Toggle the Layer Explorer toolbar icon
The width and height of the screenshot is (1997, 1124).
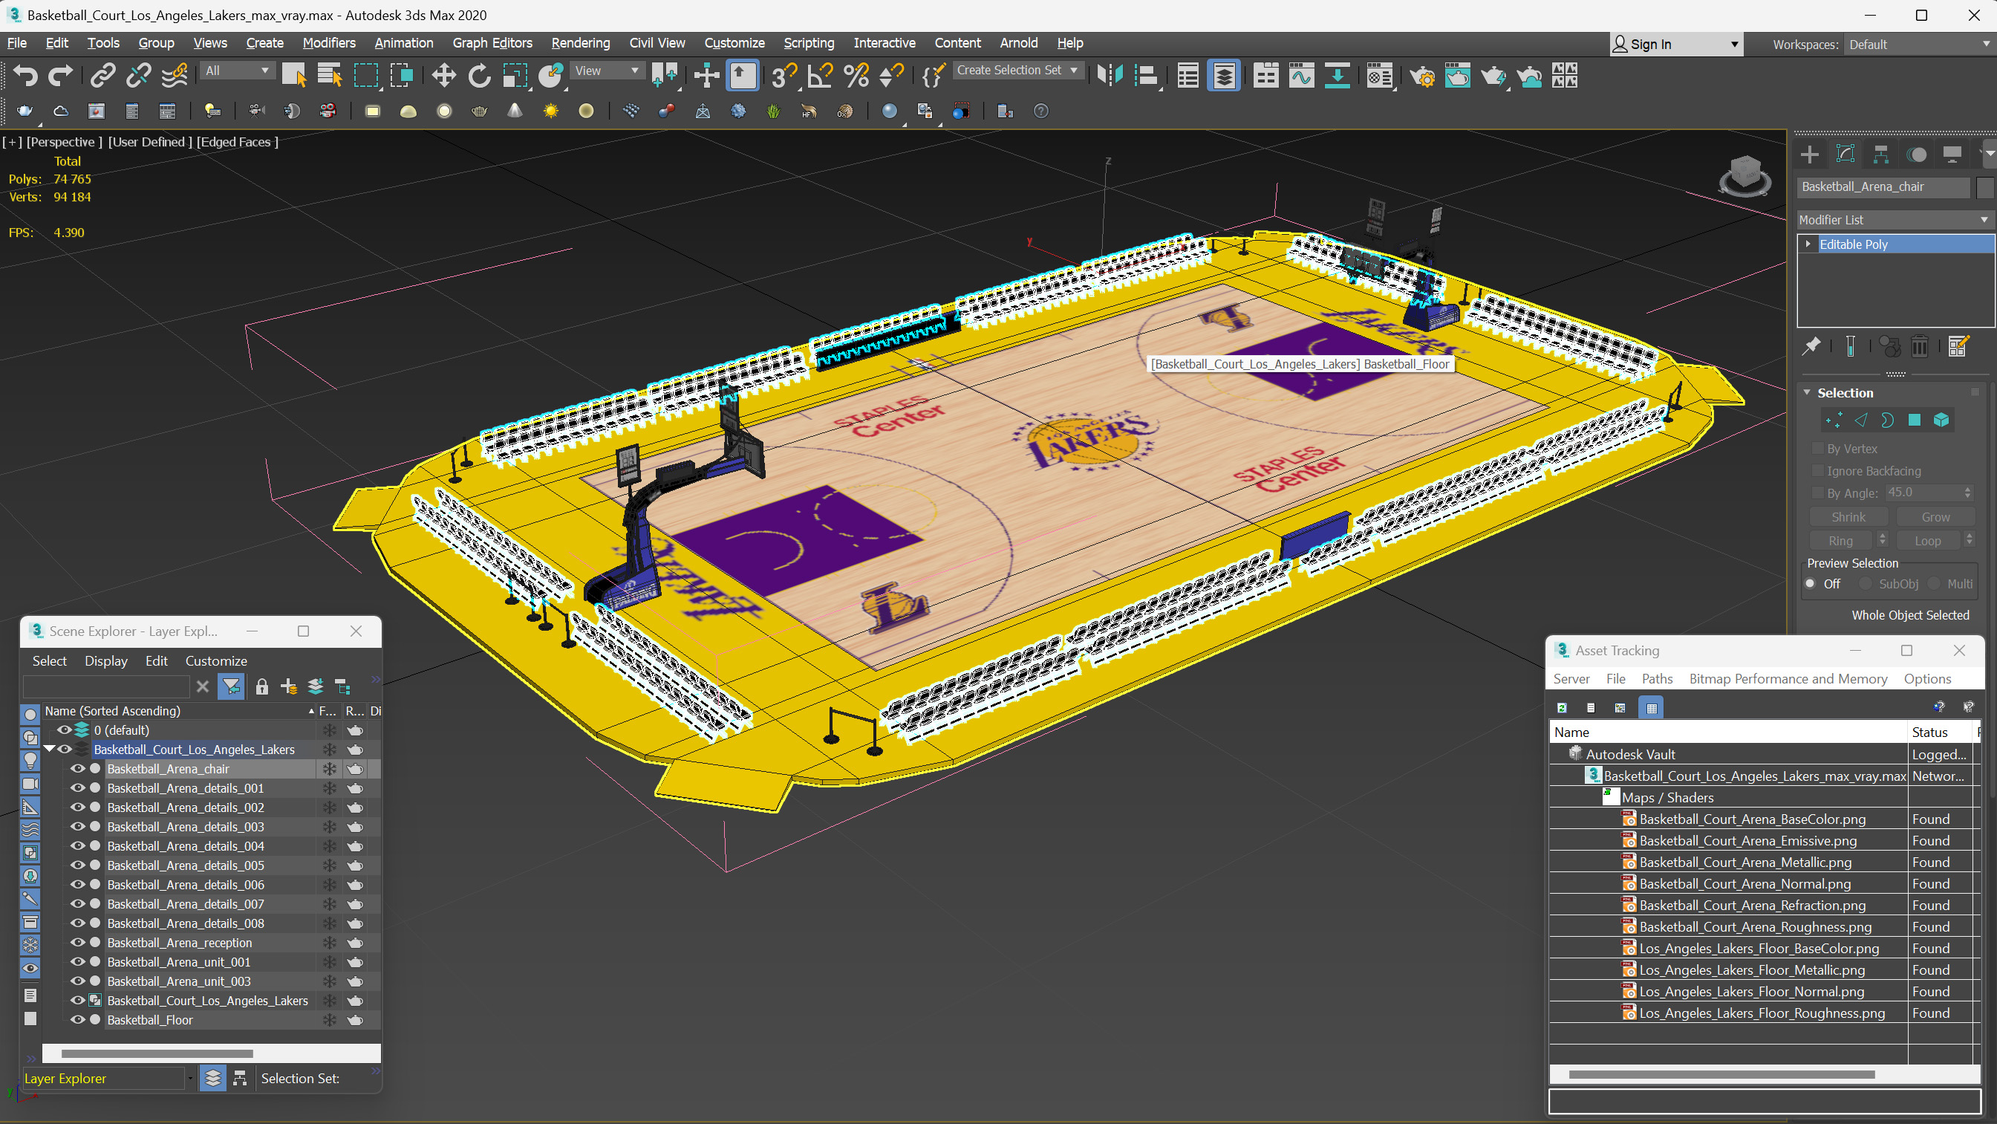1223,75
